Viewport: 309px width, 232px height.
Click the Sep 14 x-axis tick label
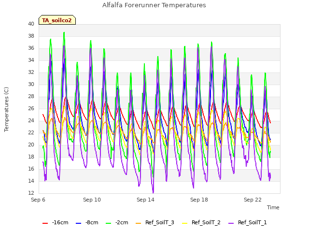pyautogui.click(x=145, y=200)
